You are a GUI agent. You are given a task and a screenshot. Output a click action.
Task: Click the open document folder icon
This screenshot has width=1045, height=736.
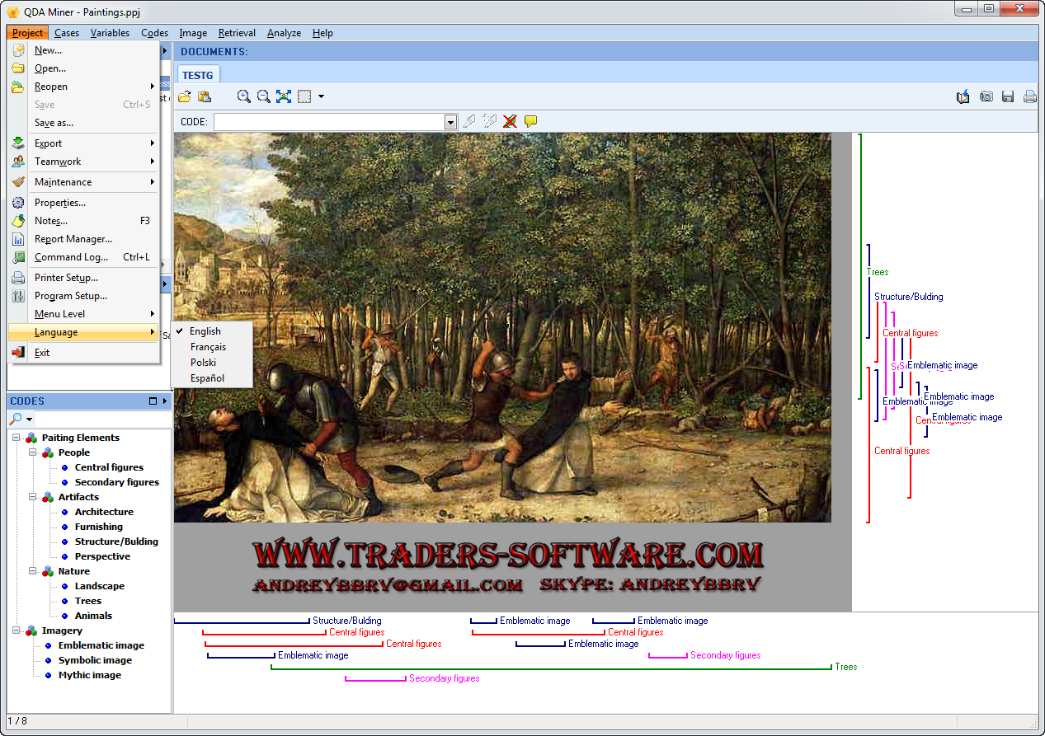pyautogui.click(x=185, y=96)
